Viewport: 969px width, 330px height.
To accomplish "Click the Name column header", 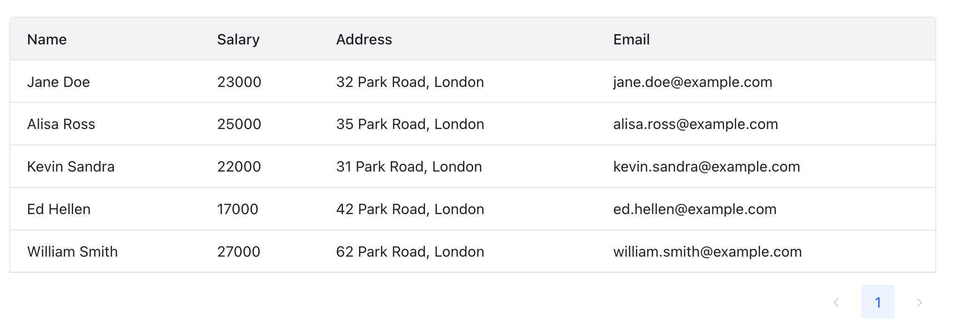I will click(47, 39).
